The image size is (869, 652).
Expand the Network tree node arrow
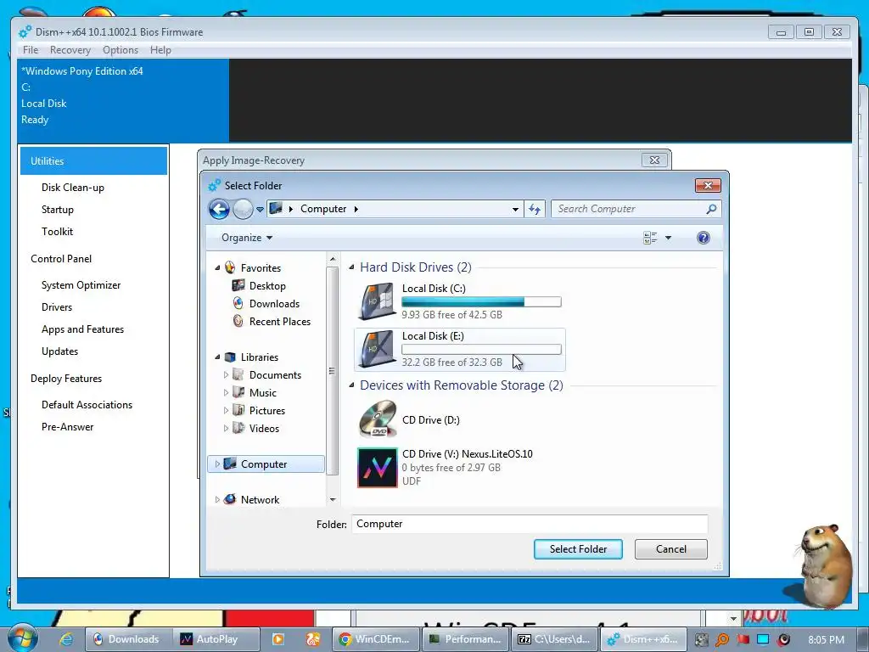click(217, 499)
